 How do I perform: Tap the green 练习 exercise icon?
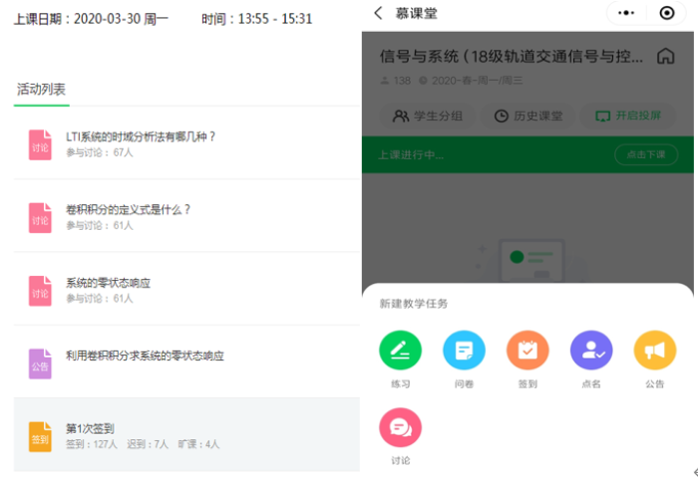pyautogui.click(x=400, y=350)
